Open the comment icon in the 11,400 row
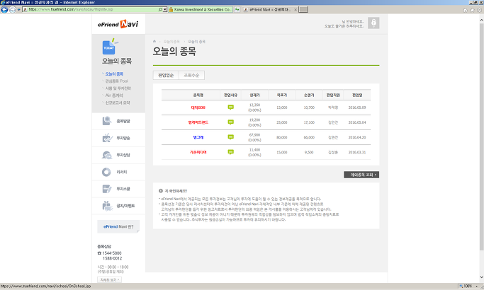Viewport: 484px width, 290px height. click(230, 152)
